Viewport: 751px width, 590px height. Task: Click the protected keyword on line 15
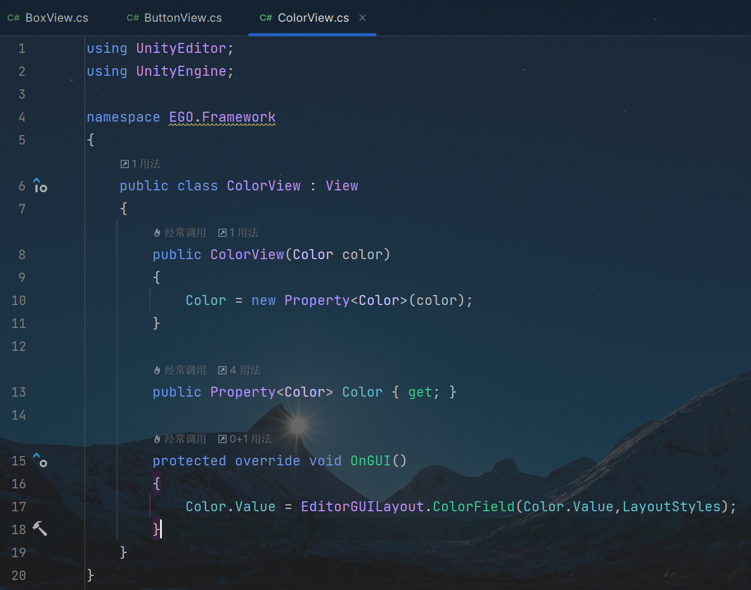[190, 461]
